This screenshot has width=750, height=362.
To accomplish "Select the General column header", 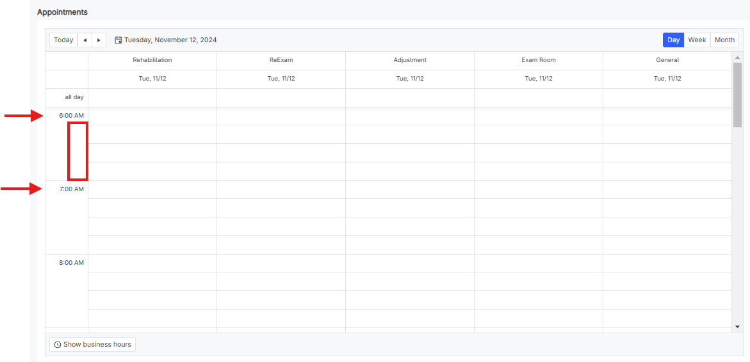I will tap(667, 60).
